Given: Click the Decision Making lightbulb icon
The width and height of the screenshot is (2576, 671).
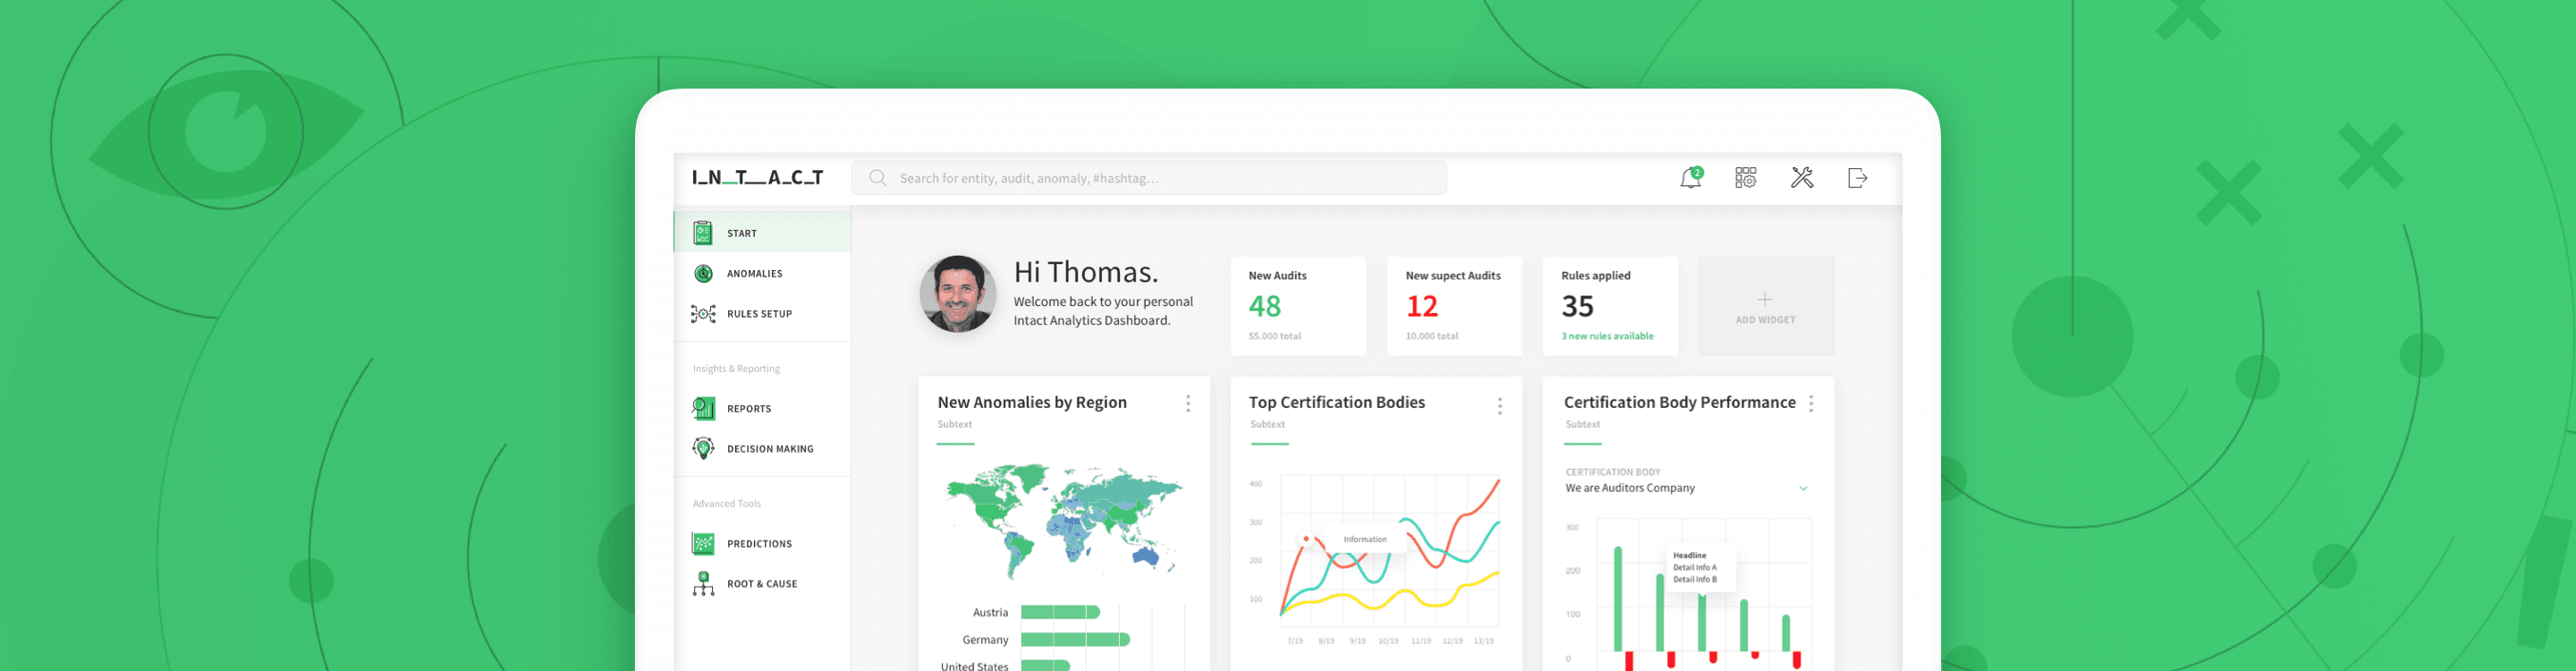Looking at the screenshot, I should [703, 449].
